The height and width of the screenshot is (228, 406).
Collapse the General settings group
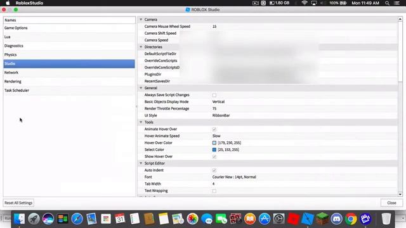(141, 88)
